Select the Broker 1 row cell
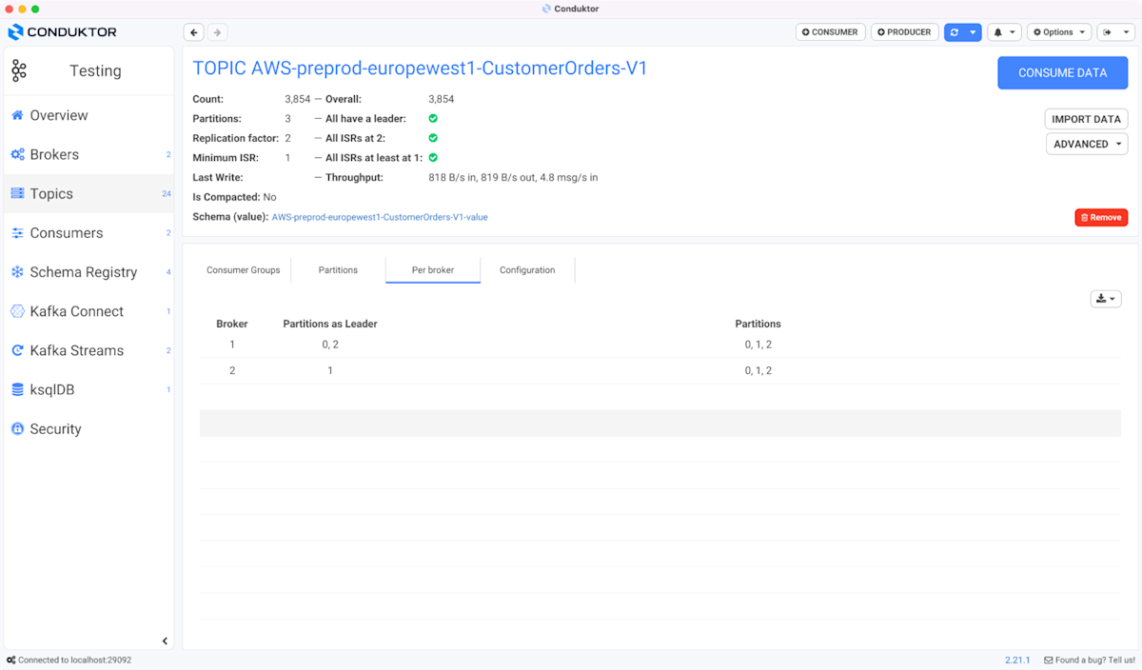 tap(232, 345)
